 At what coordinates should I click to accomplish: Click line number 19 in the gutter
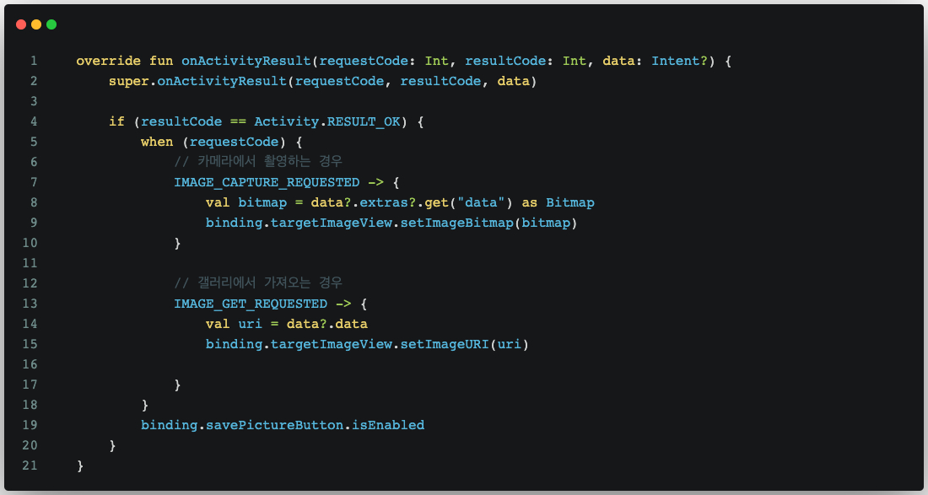[x=30, y=425]
